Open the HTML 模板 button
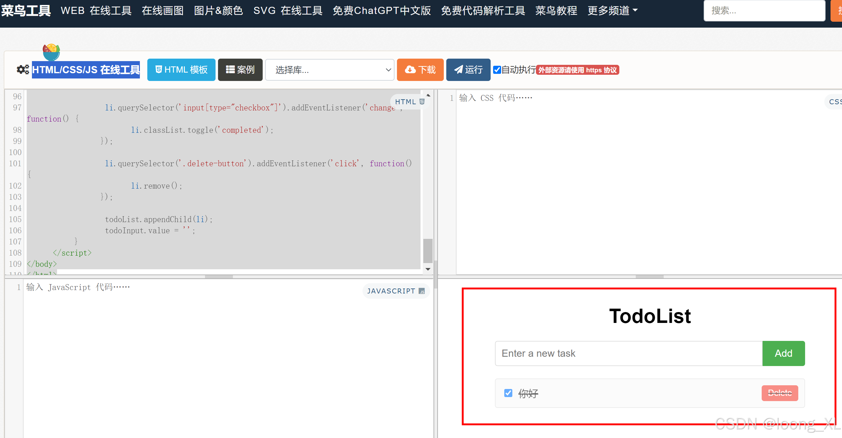Viewport: 842px width, 438px height. pos(181,69)
